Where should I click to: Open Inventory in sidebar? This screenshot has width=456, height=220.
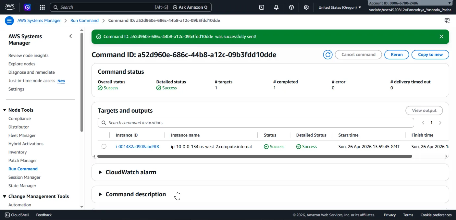click(18, 152)
